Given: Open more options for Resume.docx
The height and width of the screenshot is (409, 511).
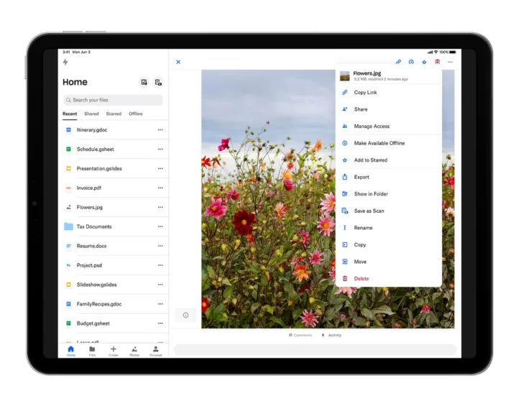Looking at the screenshot, I should [x=160, y=246].
